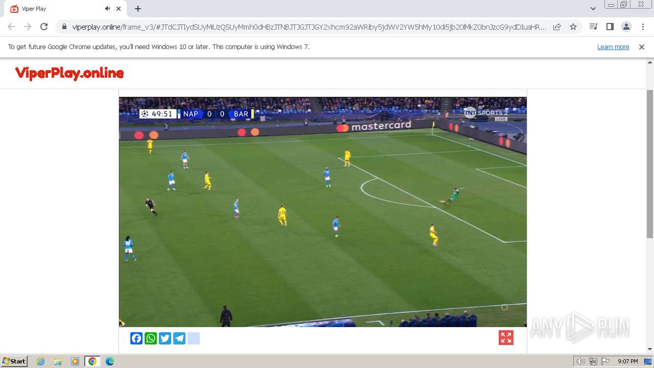
Task: Expand the tab search dropdown
Action: (593, 9)
